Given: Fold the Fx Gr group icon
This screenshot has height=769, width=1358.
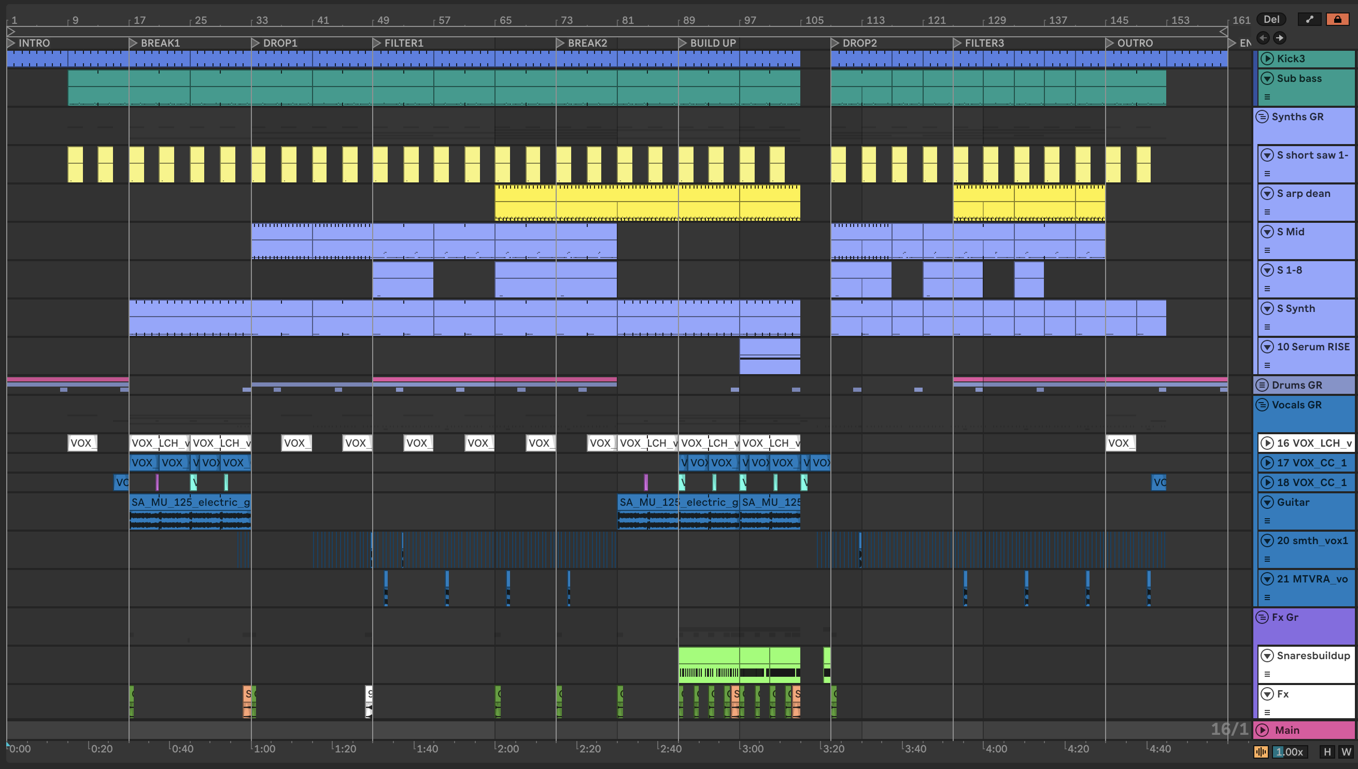Looking at the screenshot, I should click(1262, 617).
